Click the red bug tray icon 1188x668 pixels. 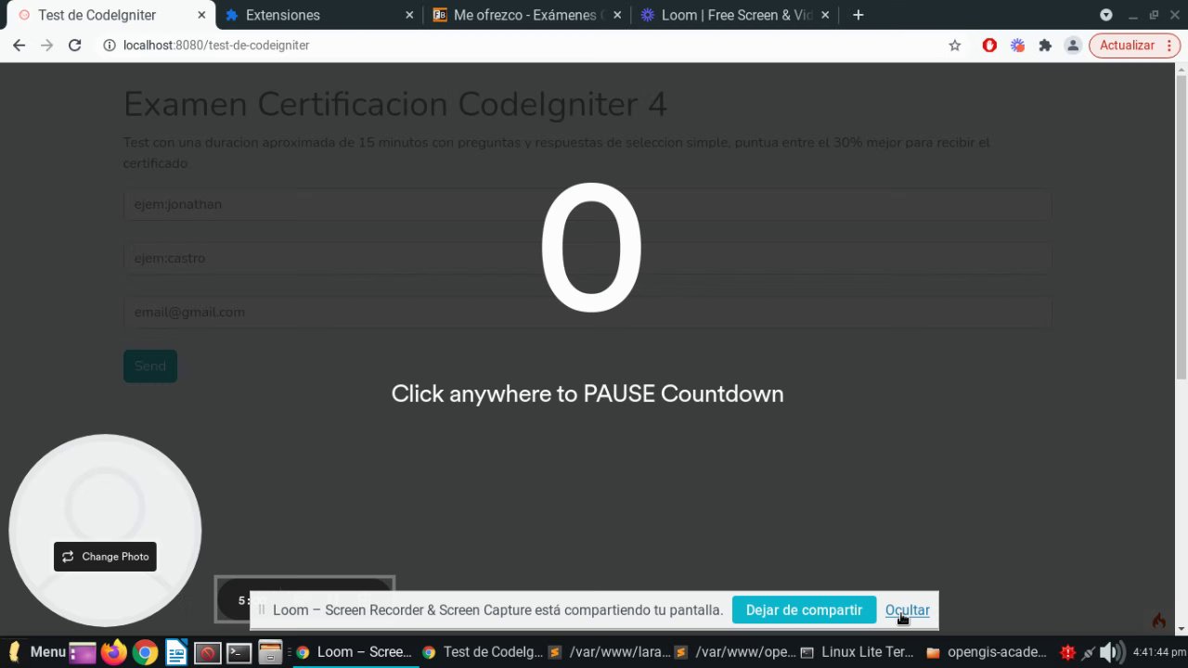[1068, 652]
